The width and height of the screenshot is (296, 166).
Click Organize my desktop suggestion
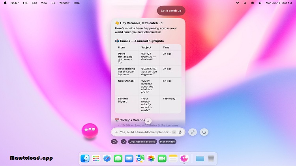click(x=142, y=142)
